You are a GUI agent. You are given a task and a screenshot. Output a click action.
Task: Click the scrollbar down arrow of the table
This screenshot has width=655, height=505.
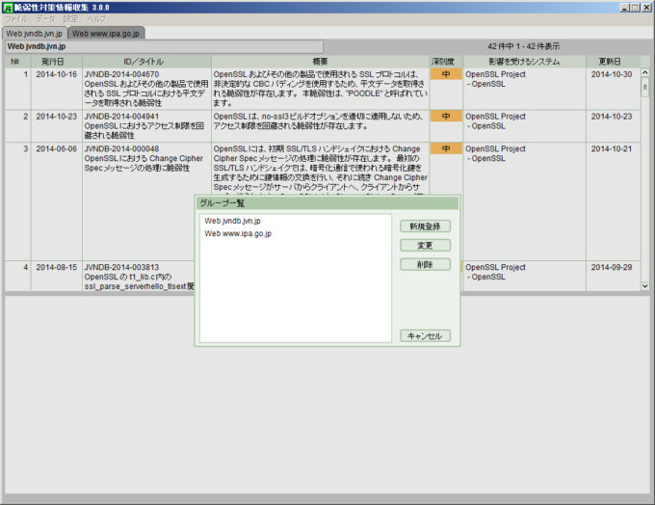pos(644,285)
